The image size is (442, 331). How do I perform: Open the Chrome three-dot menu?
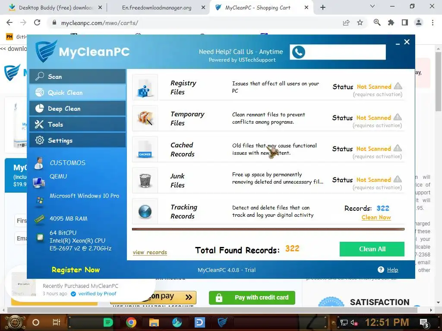pos(433,22)
